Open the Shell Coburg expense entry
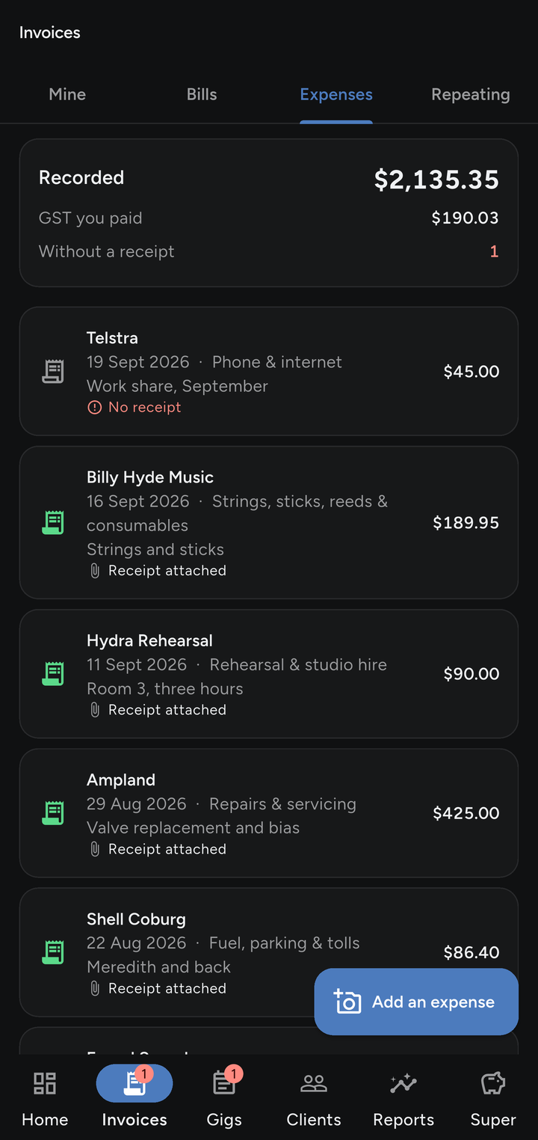The width and height of the screenshot is (538, 1140). (269, 952)
